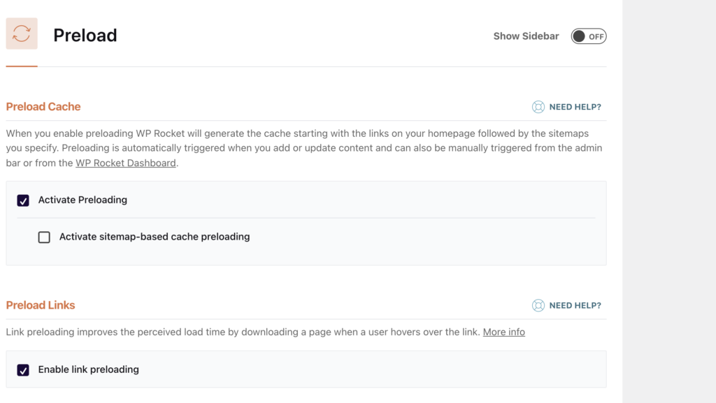Click the OFF text inside sidebar switch
Image resolution: width=716 pixels, height=403 pixels.
pyautogui.click(x=596, y=37)
